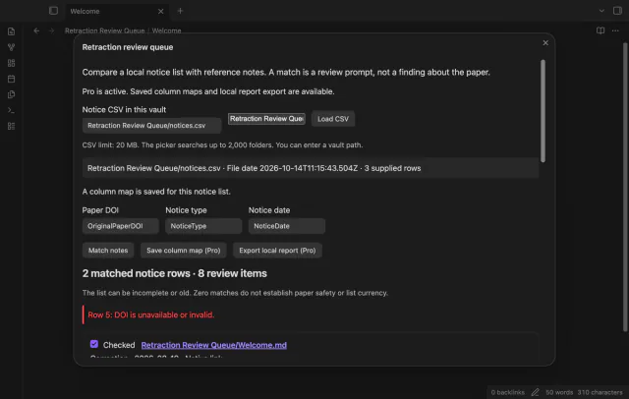
Task: Select the Welcome tab
Action: pos(117,11)
